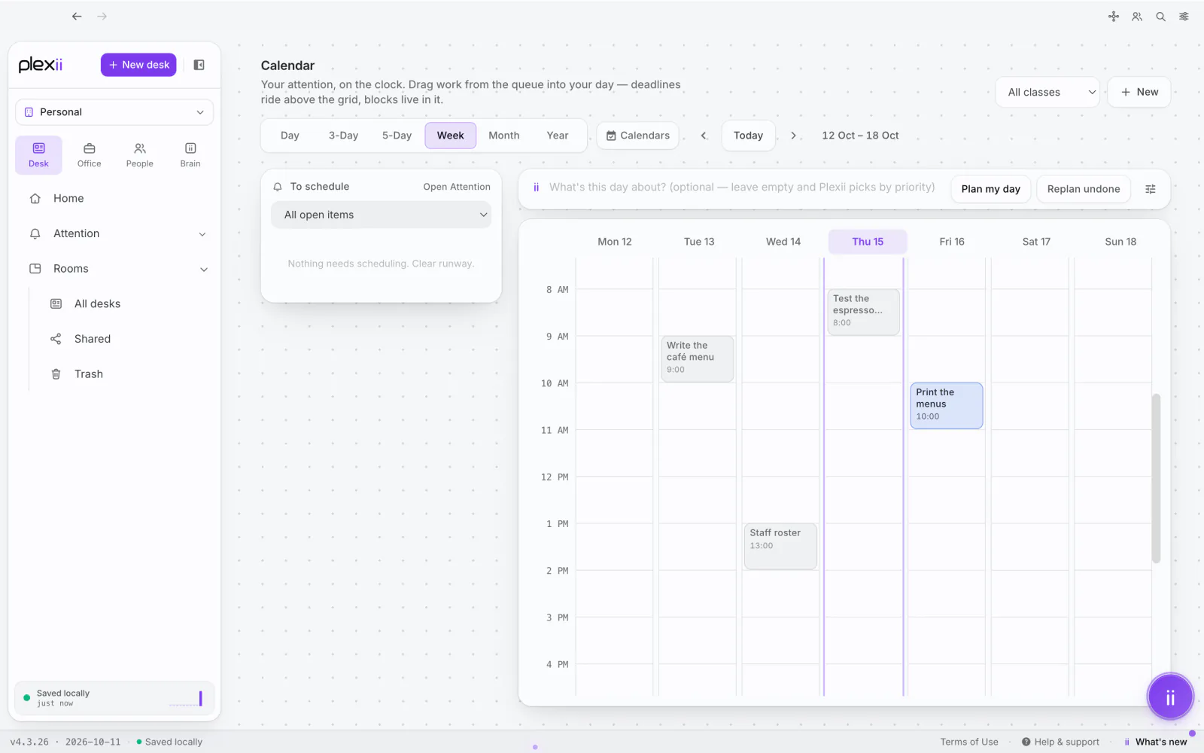Switch to 3-Day view

click(x=343, y=136)
